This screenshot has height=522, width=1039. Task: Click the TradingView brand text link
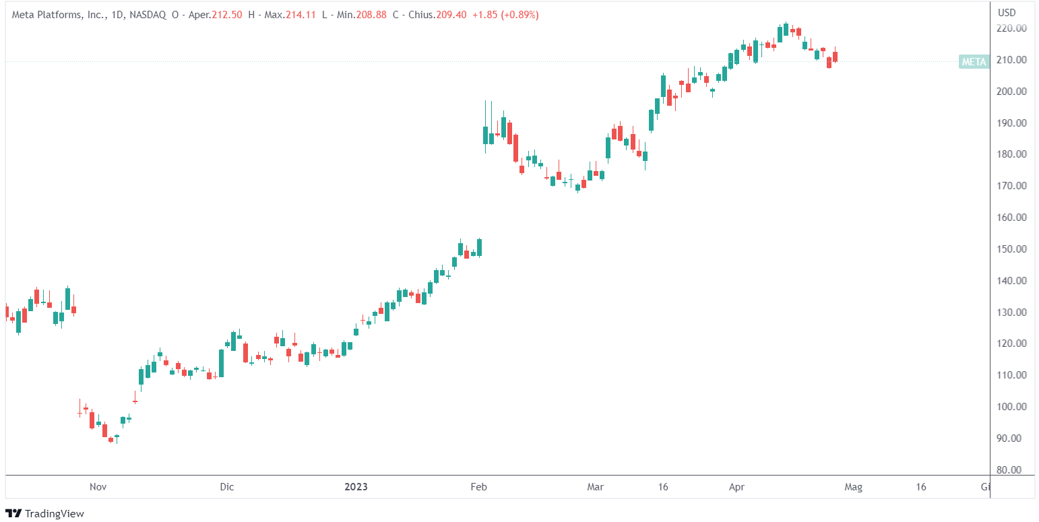pyautogui.click(x=54, y=514)
